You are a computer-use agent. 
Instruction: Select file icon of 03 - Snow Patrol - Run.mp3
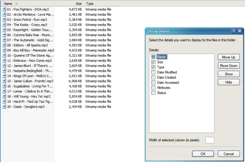[x=4, y=20]
